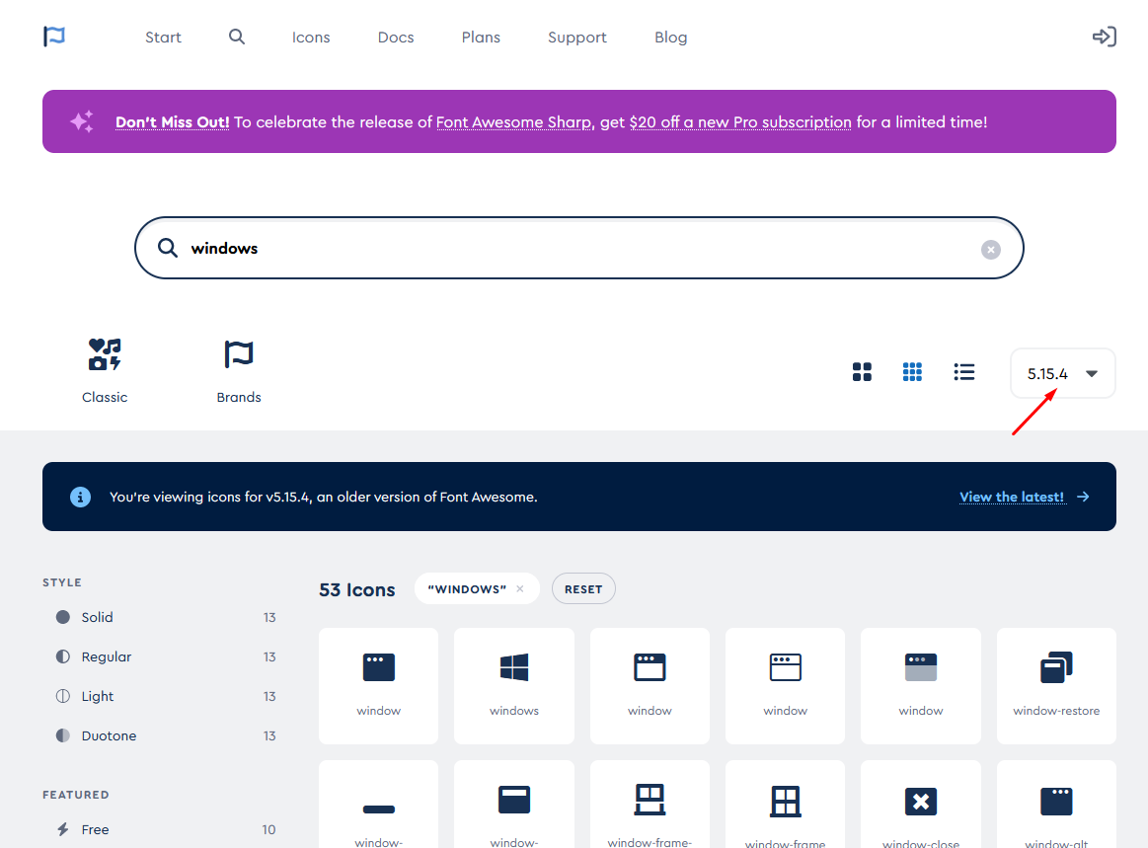This screenshot has height=848, width=1148.
Task: Open the windows brand logo icon card
Action: (514, 685)
